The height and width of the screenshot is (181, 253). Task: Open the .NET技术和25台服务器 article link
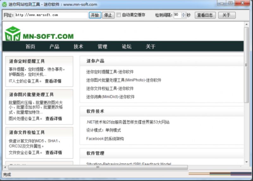(128, 122)
